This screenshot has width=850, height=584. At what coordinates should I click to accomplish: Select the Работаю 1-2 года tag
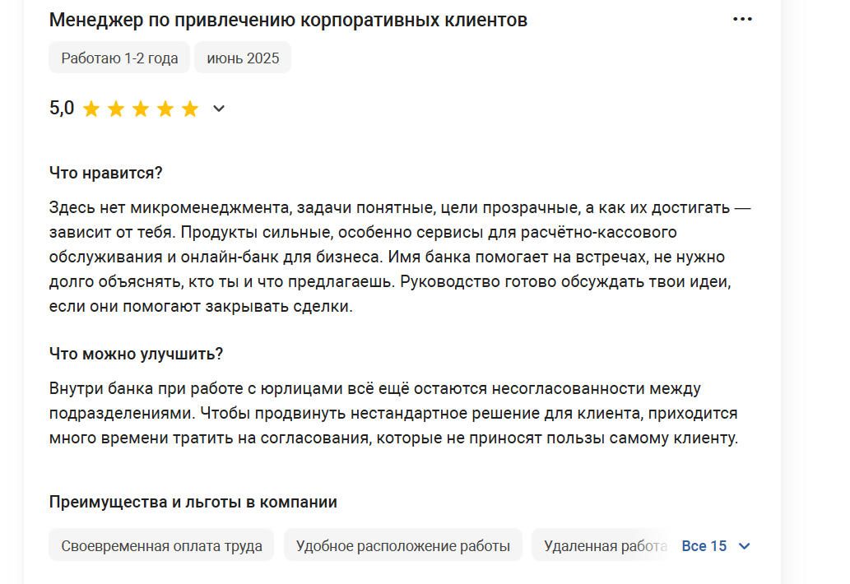point(119,58)
